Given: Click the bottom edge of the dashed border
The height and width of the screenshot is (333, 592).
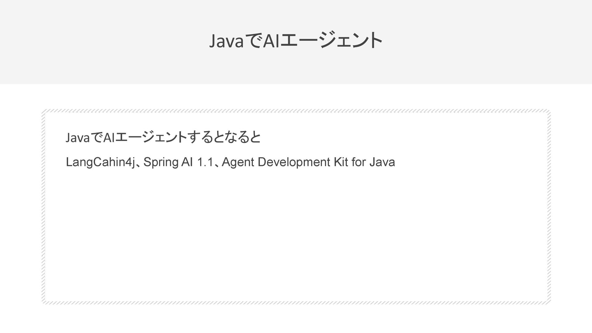Looking at the screenshot, I should click(x=296, y=302).
